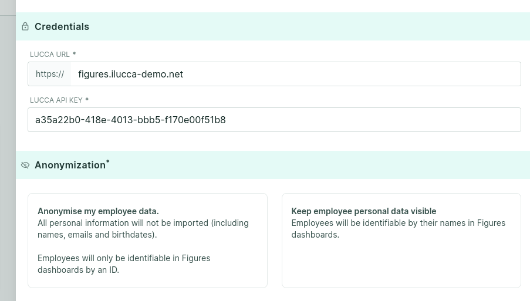Click the LUCCA URL field label

[x=50, y=55]
